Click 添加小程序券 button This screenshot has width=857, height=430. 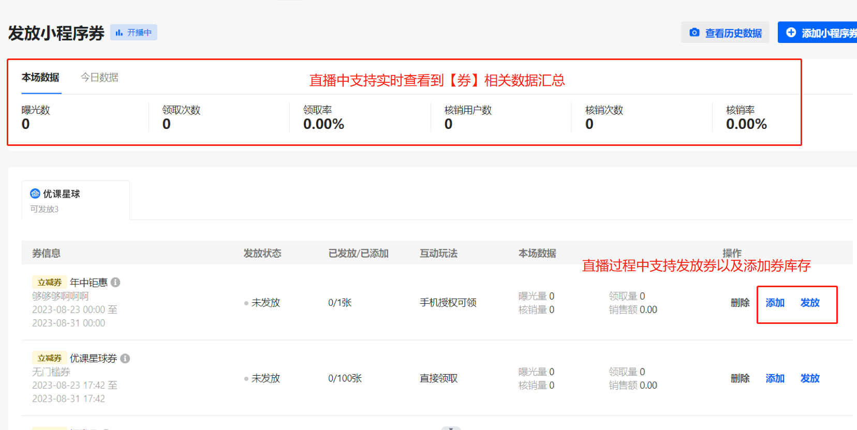click(x=817, y=33)
